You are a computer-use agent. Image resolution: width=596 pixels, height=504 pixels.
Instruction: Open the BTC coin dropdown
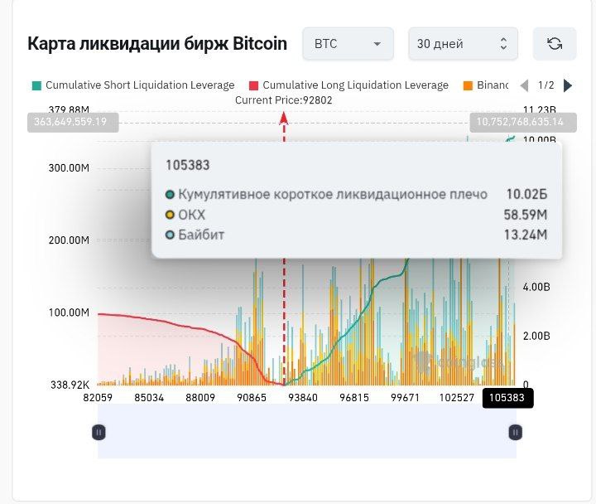pyautogui.click(x=348, y=44)
